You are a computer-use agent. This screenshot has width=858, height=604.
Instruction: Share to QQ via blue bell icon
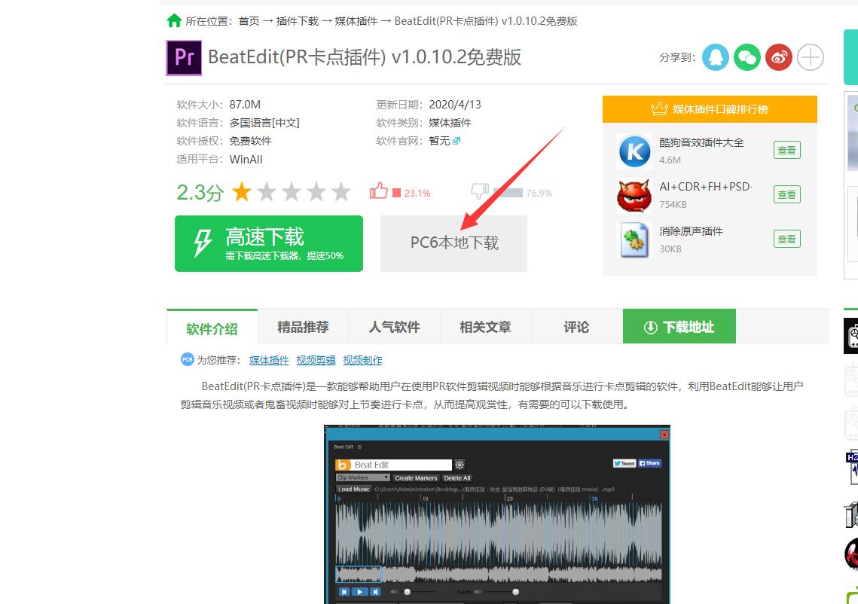(715, 57)
